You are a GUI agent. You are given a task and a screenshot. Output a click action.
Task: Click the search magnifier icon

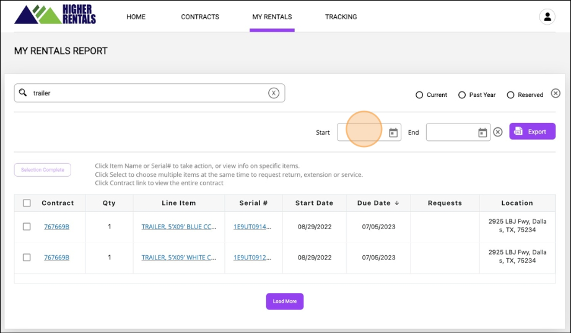(x=23, y=93)
